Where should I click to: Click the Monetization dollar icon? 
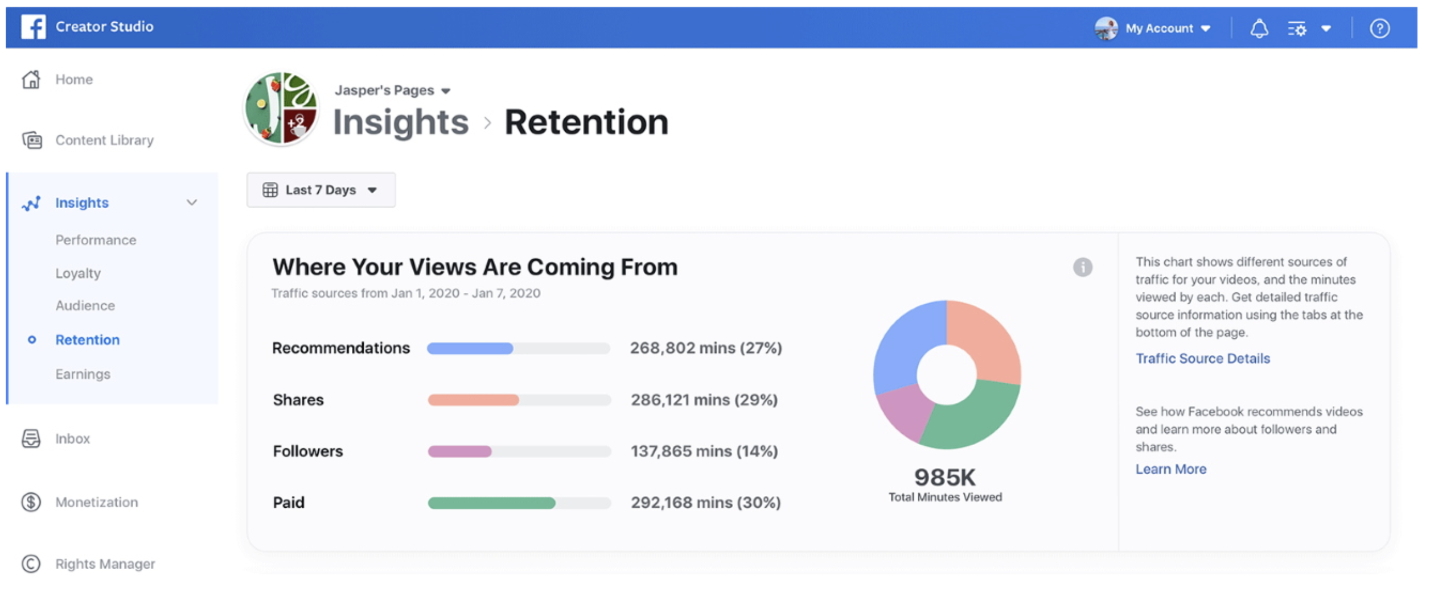[x=31, y=502]
